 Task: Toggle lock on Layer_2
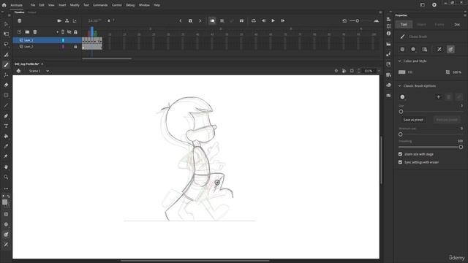(75, 47)
